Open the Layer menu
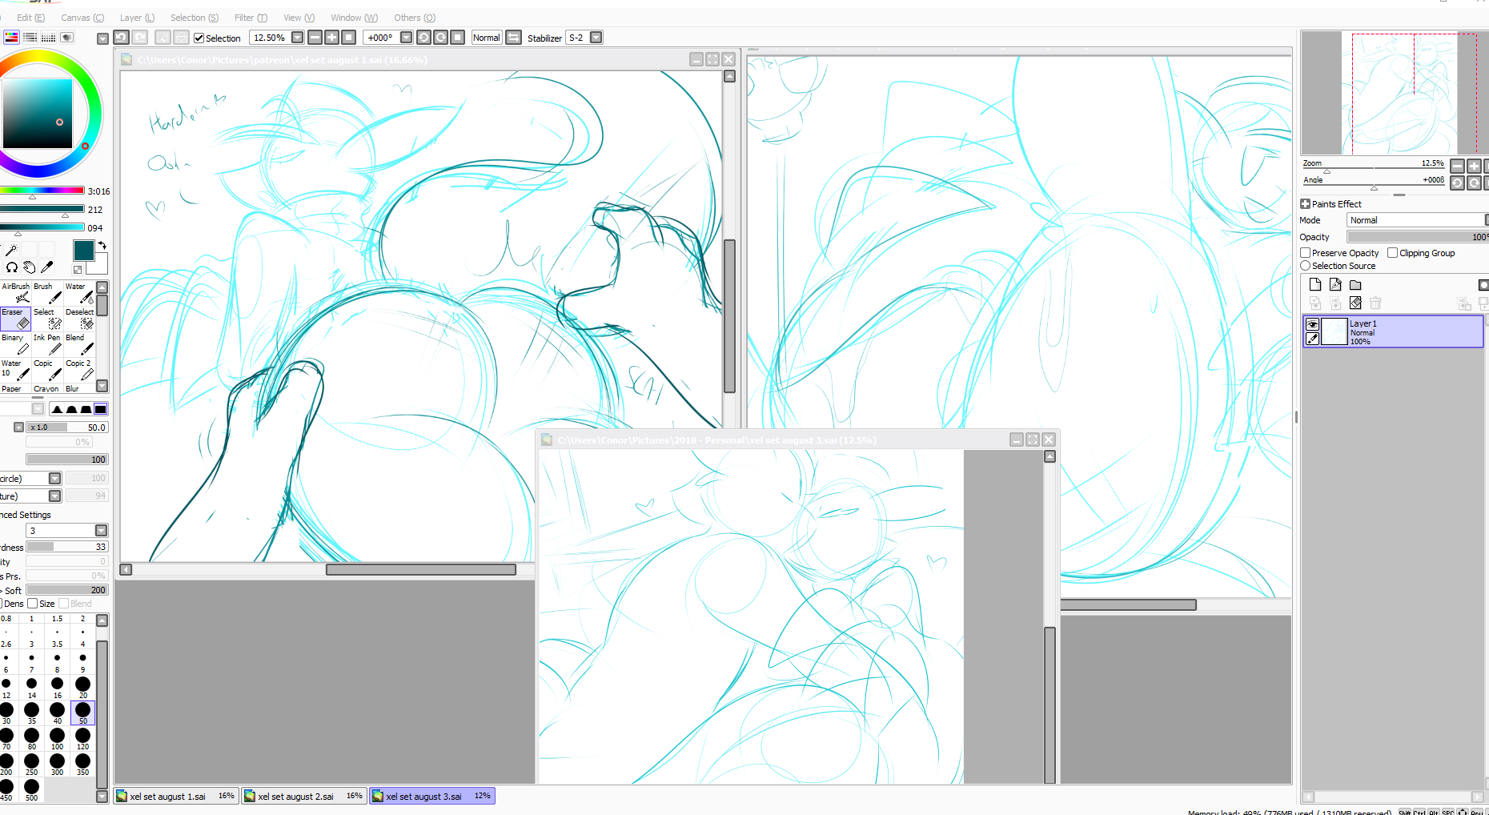 click(137, 18)
